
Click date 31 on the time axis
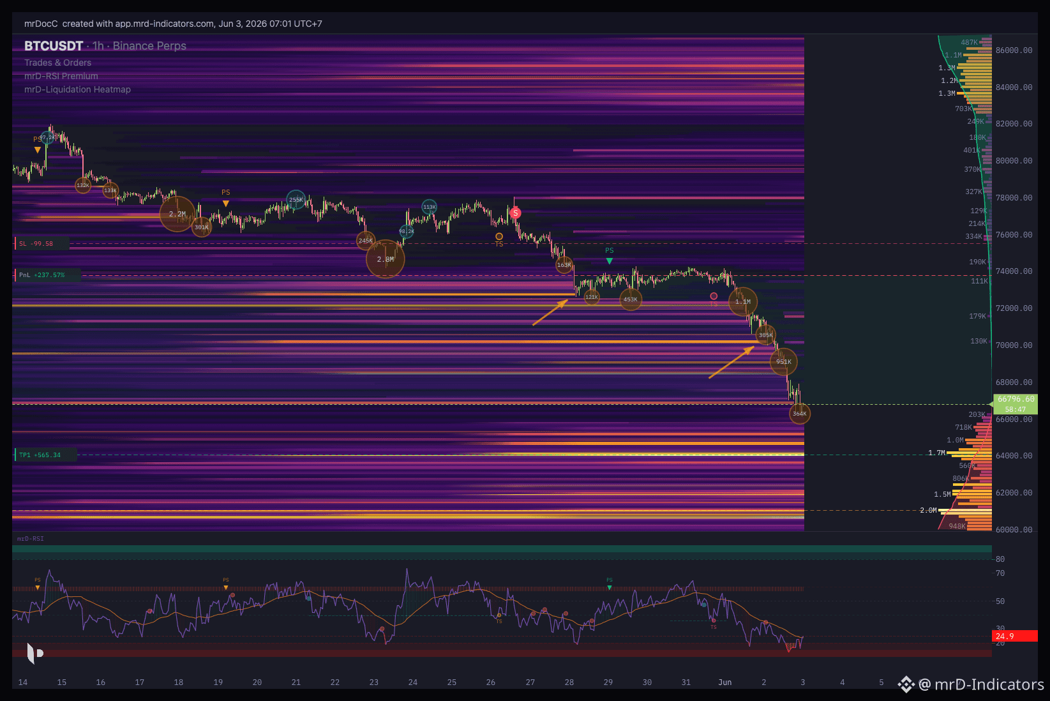point(686,682)
